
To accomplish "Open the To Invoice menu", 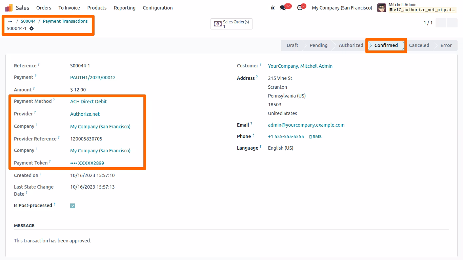I will point(69,8).
